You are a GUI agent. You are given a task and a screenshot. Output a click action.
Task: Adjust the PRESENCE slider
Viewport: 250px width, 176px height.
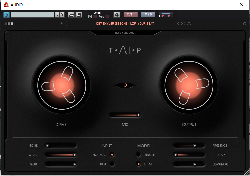(x=189, y=146)
